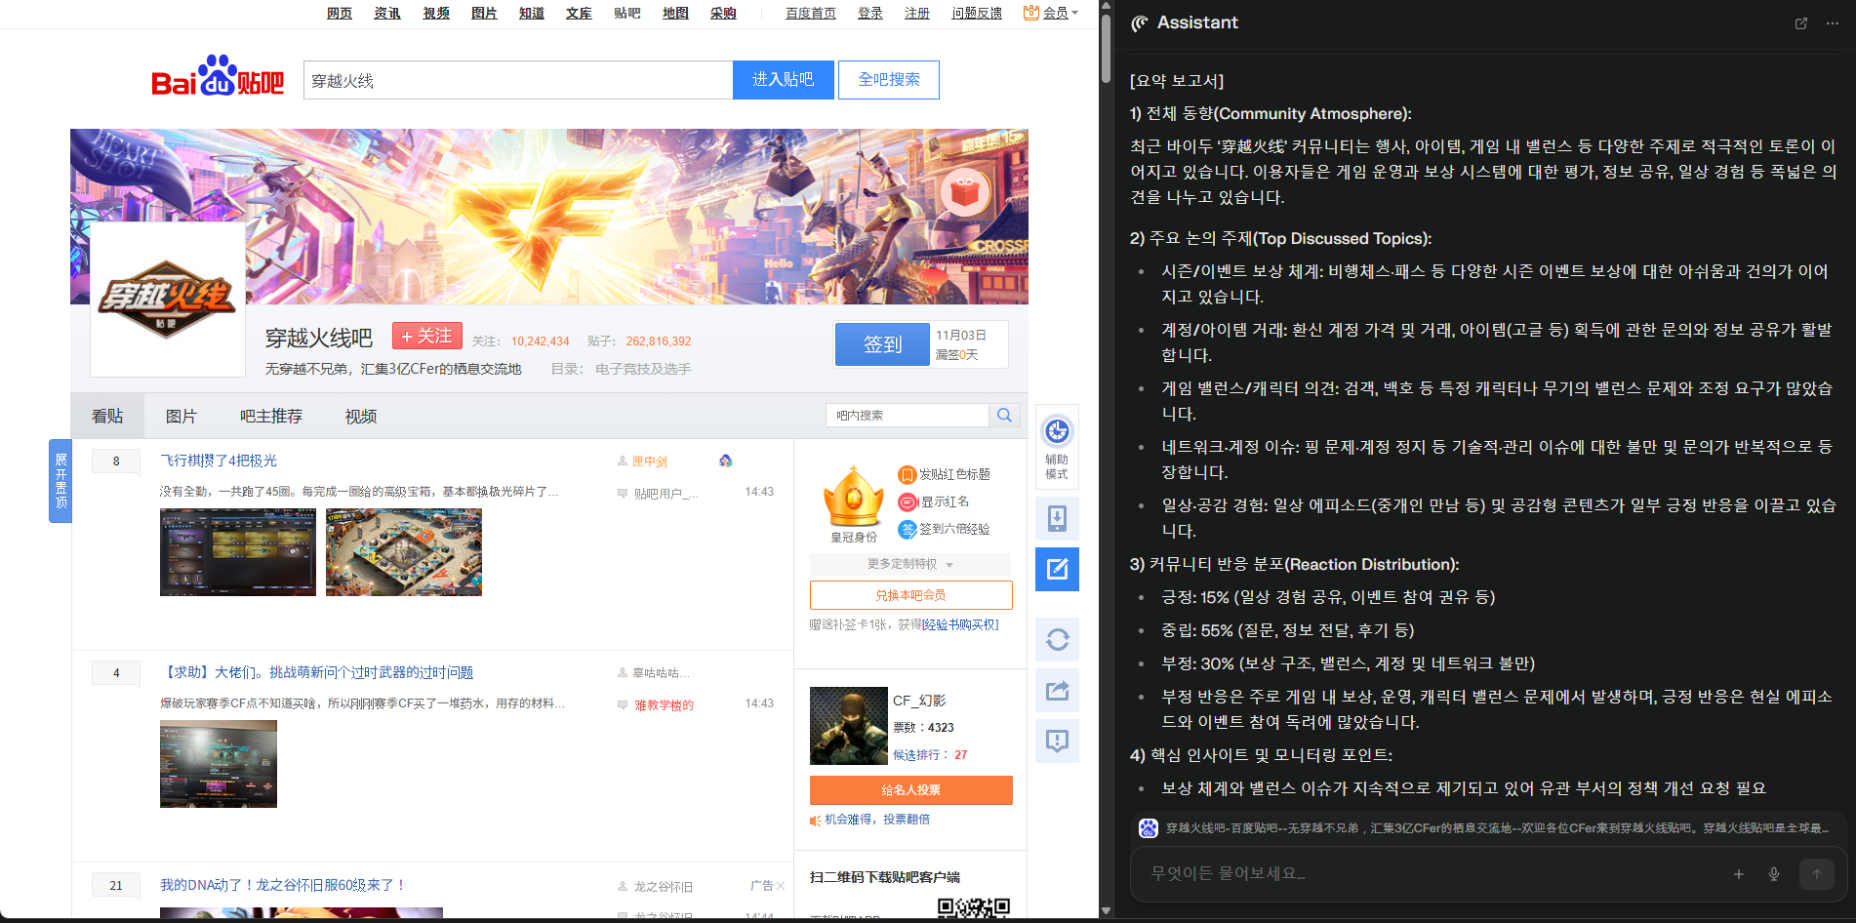
Task: Select the 吧主推荐 tab
Action: (271, 417)
